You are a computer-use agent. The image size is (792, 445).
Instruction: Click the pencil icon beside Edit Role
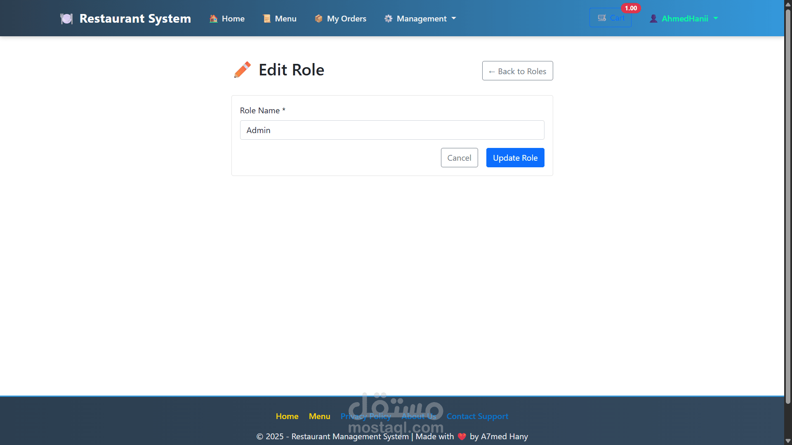[x=243, y=70]
